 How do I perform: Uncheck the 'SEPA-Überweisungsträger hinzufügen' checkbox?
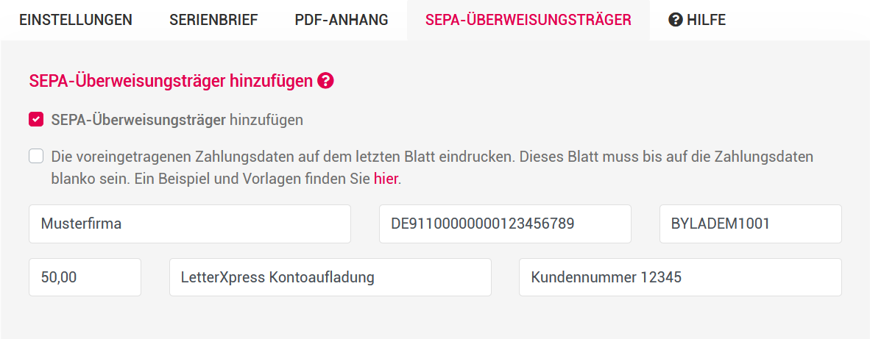[x=36, y=119]
